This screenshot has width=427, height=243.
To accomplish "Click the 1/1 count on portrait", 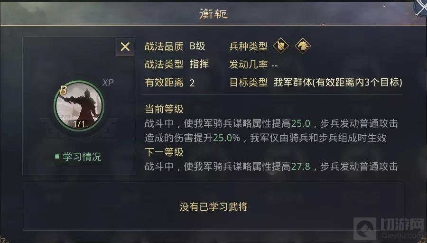I will tap(79, 124).
